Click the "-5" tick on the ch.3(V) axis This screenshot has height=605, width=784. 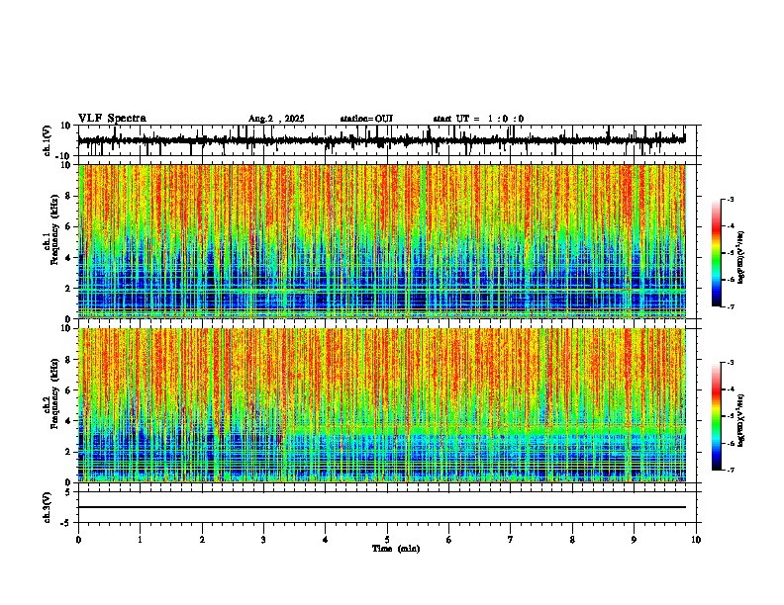coord(67,523)
